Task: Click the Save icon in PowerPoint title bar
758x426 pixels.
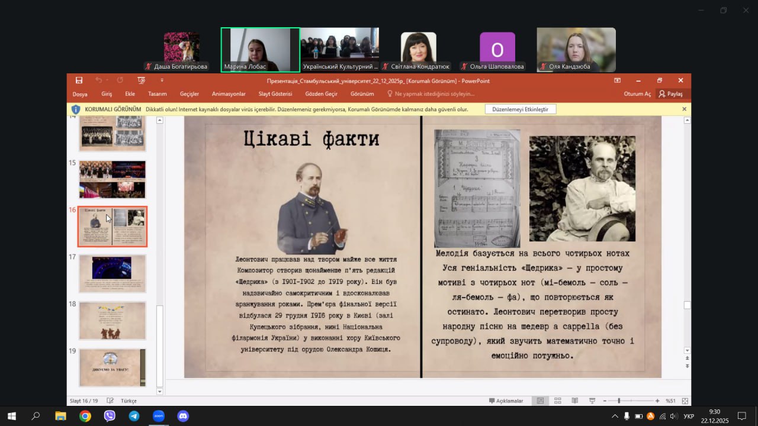Action: (x=79, y=80)
